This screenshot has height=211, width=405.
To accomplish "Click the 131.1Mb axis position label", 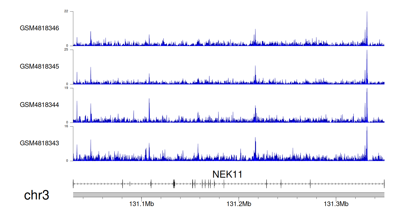I will coord(142,204).
